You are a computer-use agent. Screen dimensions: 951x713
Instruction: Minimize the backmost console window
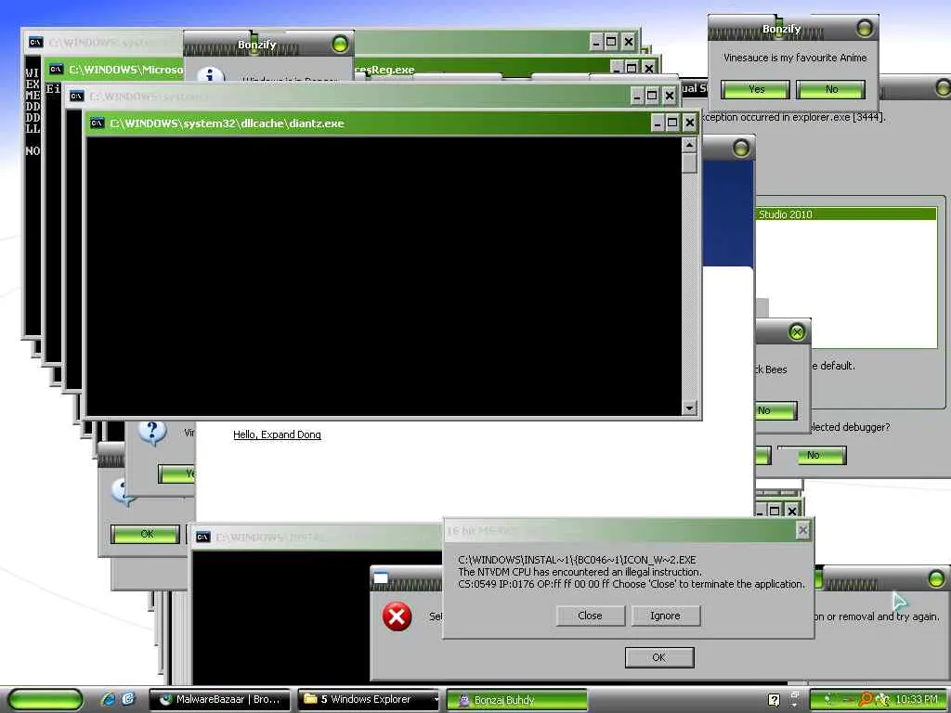(596, 42)
